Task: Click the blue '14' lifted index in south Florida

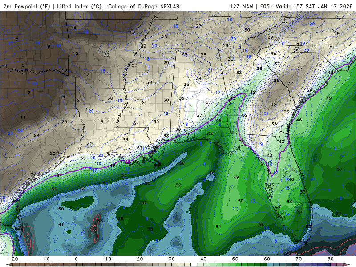Action: (x=287, y=214)
